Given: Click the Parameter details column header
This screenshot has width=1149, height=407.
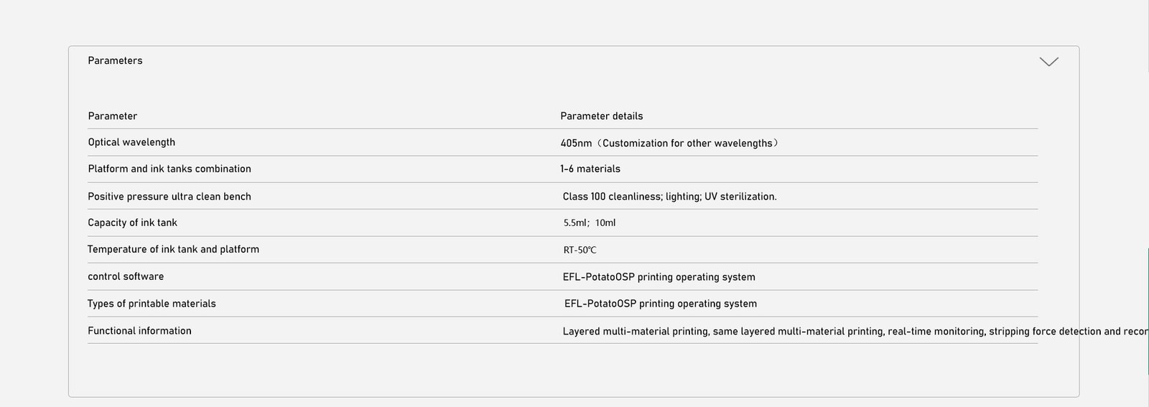Looking at the screenshot, I should 601,116.
